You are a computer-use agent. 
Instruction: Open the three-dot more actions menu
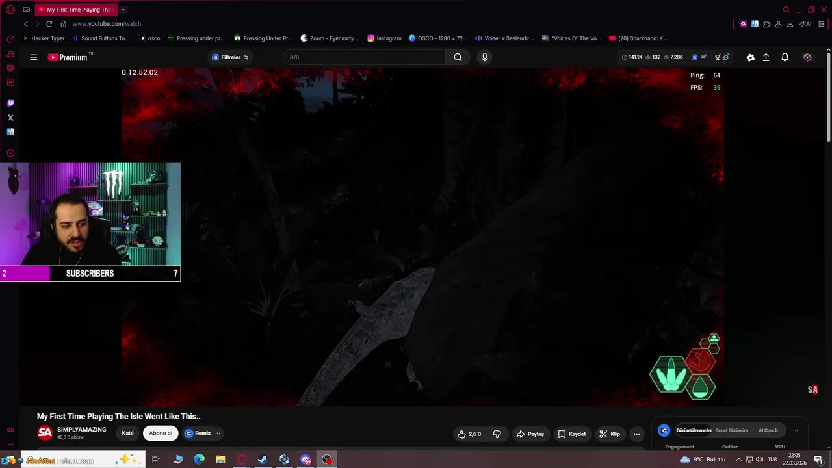637,434
